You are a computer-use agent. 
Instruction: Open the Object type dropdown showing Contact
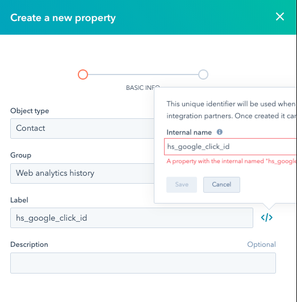tap(82, 129)
